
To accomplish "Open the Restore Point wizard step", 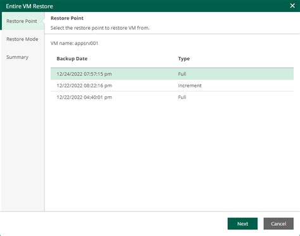I will [22, 21].
